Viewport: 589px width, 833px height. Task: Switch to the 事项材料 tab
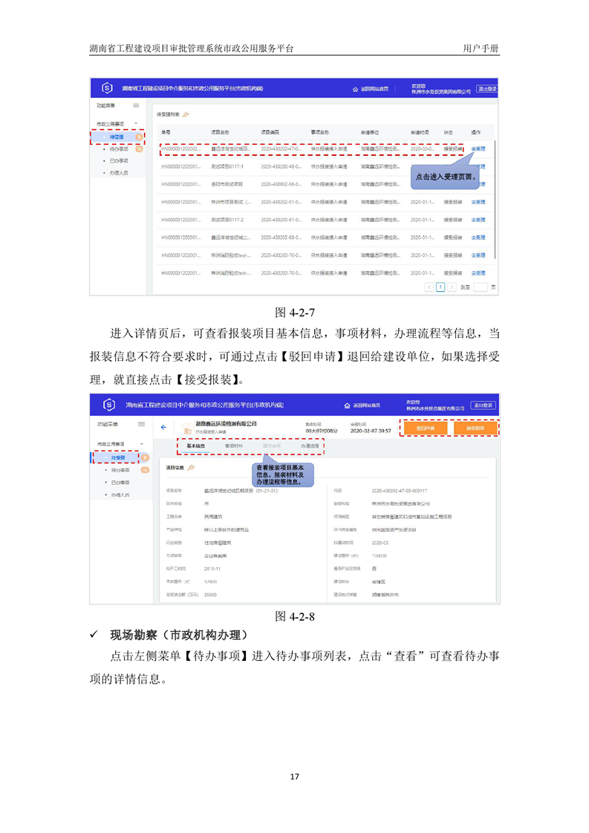[x=233, y=446]
